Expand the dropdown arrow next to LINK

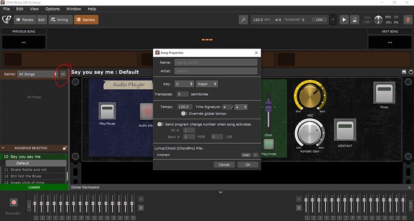(x=333, y=20)
